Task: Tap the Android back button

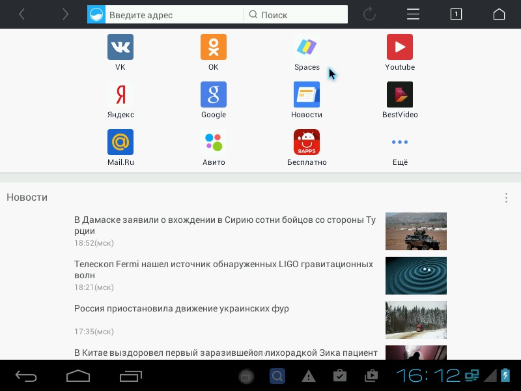Action: pyautogui.click(x=26, y=376)
